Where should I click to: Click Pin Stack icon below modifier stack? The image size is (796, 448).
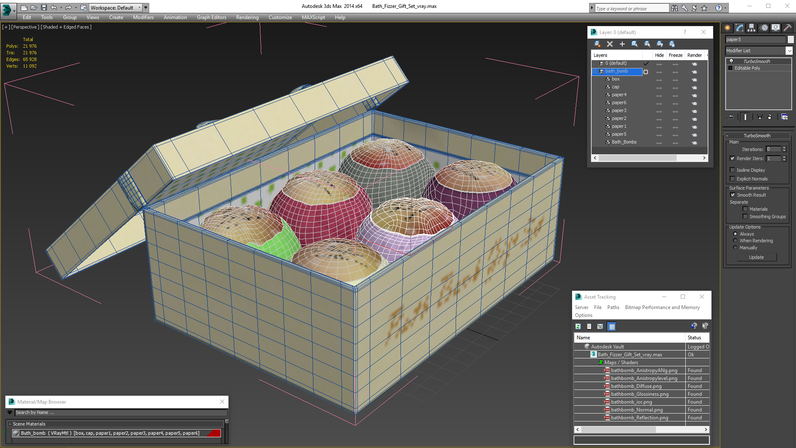click(x=731, y=117)
